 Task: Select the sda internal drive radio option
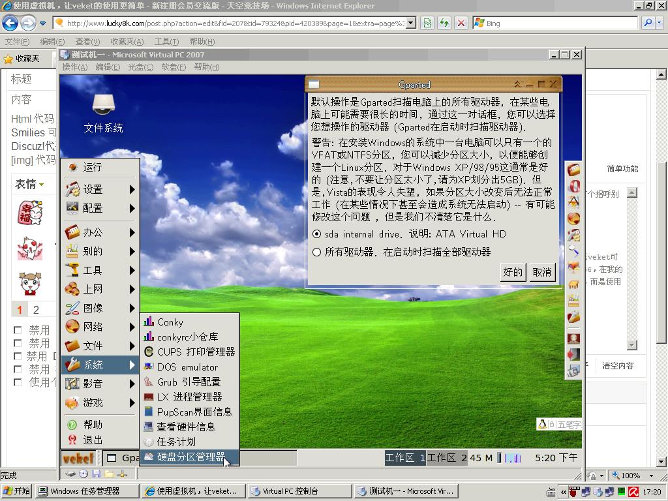point(316,234)
